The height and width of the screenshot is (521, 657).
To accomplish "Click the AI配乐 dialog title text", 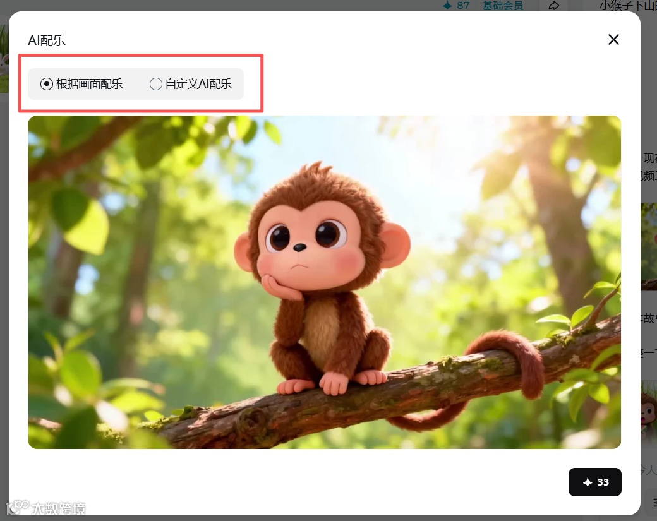I will point(47,40).
